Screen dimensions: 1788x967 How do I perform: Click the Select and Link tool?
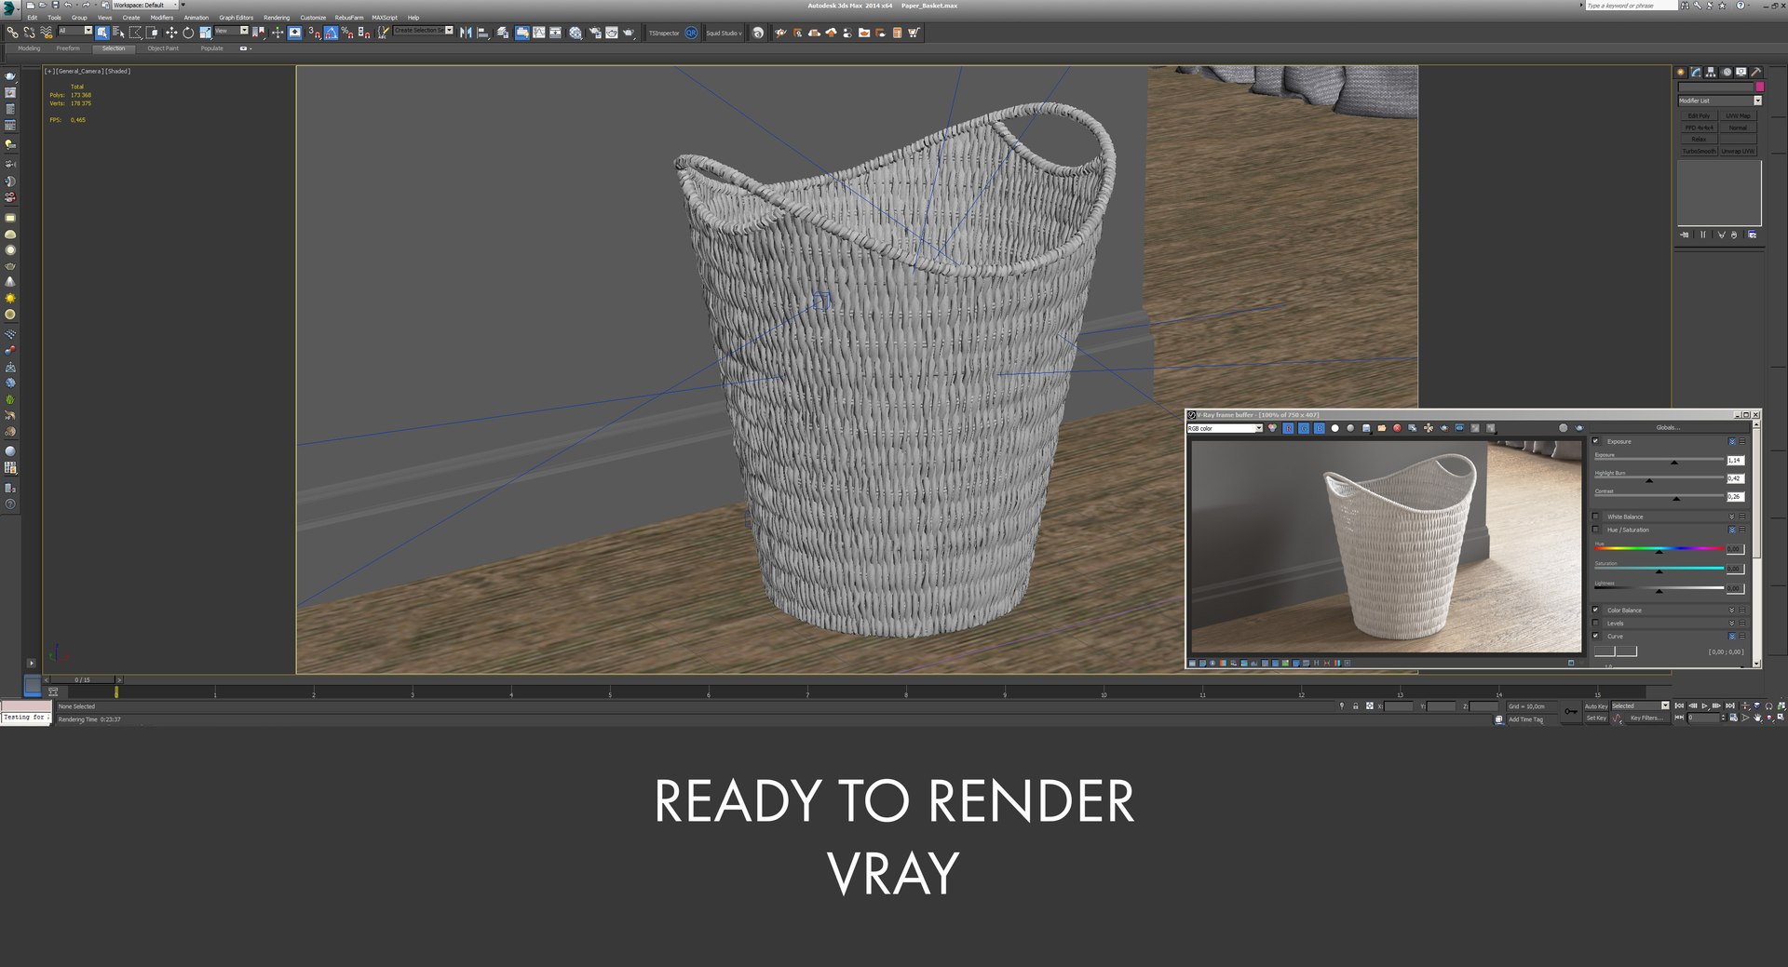[12, 33]
